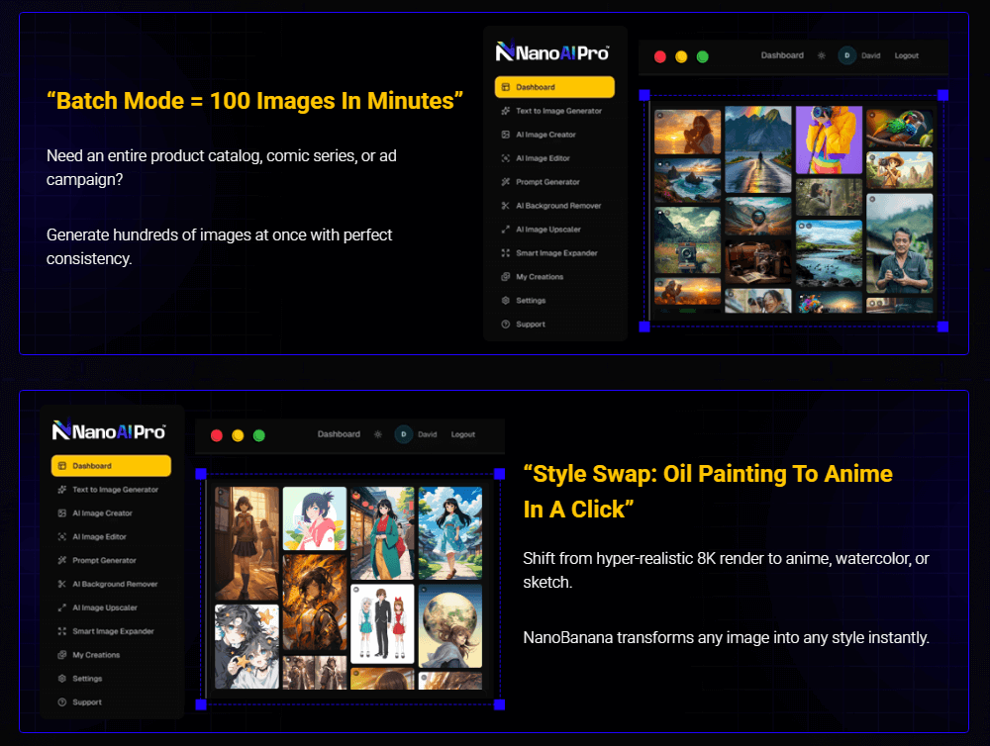Click AI Background Remover scissors icon in top sidebar
This screenshot has height=746, width=990.
pos(506,206)
